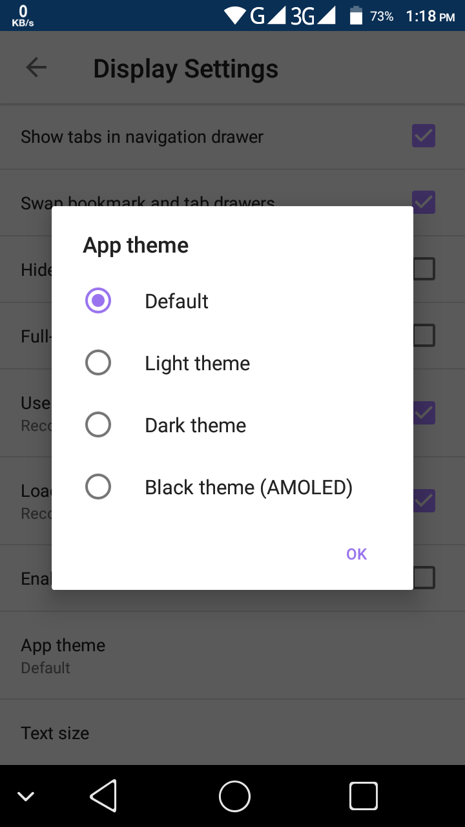Open recent apps with the square icon
Image resolution: width=465 pixels, height=827 pixels.
click(364, 795)
